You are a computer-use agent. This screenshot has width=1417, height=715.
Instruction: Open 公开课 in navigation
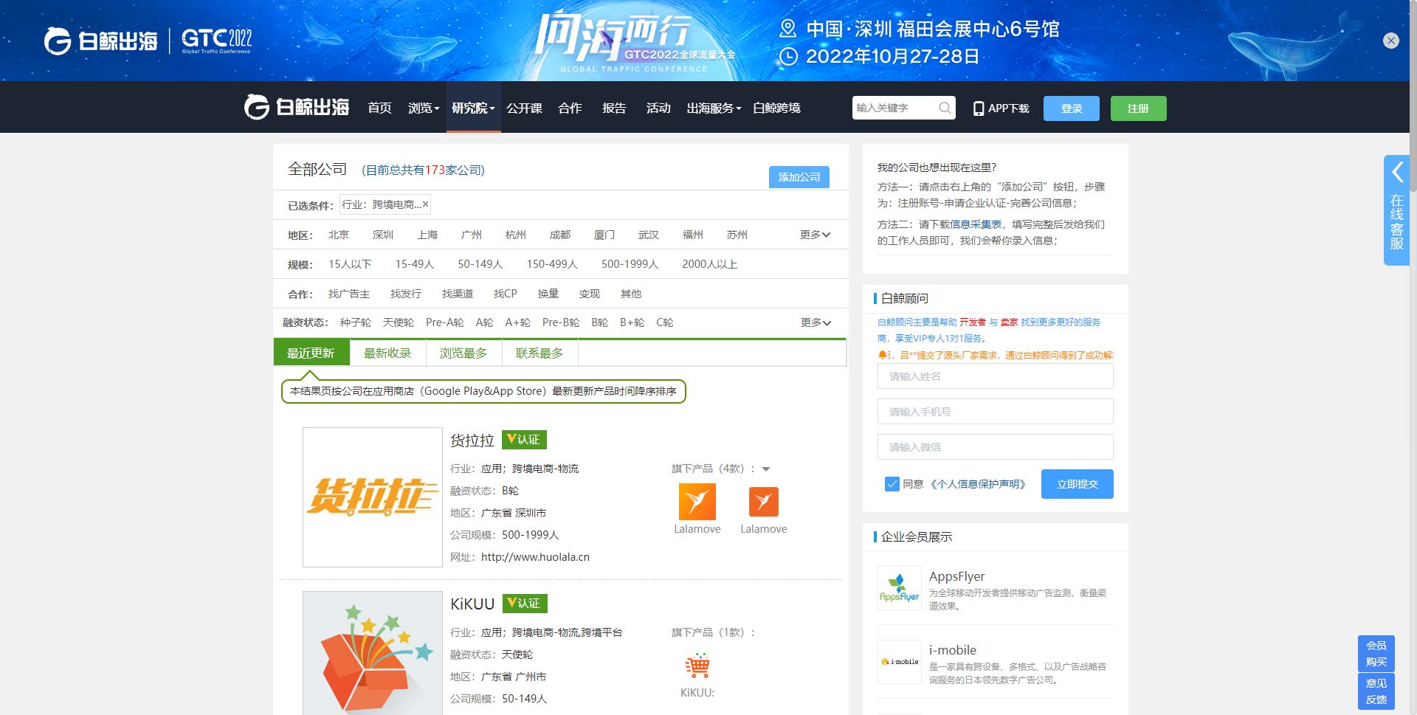click(x=525, y=108)
